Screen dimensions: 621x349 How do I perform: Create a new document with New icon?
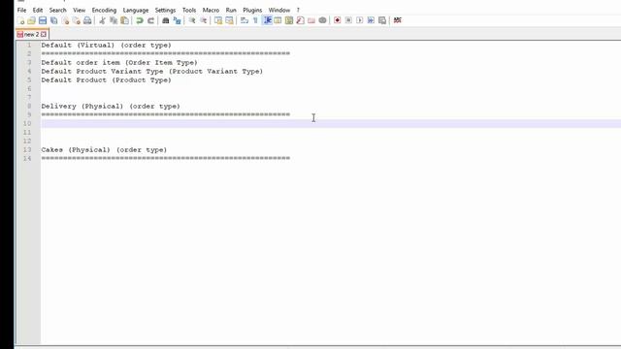(x=20, y=20)
